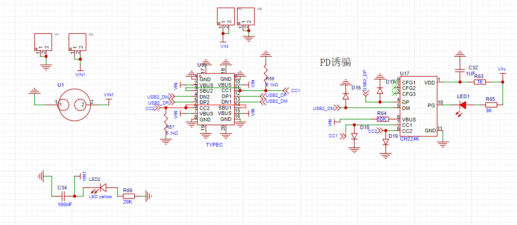Click the 'SBU2' pin name on TYPEC
Viewport: 517px width, 225px height.
point(206,90)
